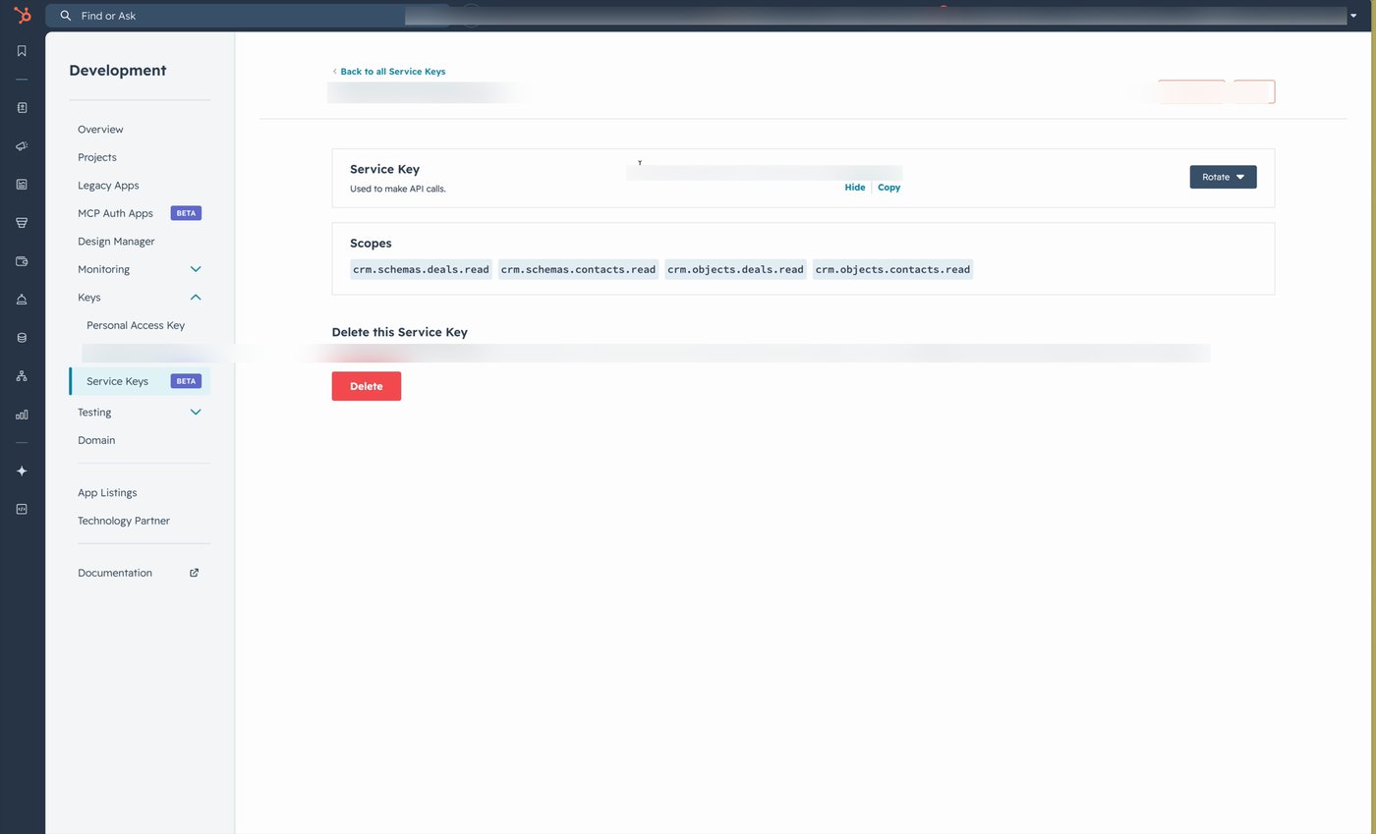
Task: Open the Reporting bar chart icon
Action: point(22,415)
